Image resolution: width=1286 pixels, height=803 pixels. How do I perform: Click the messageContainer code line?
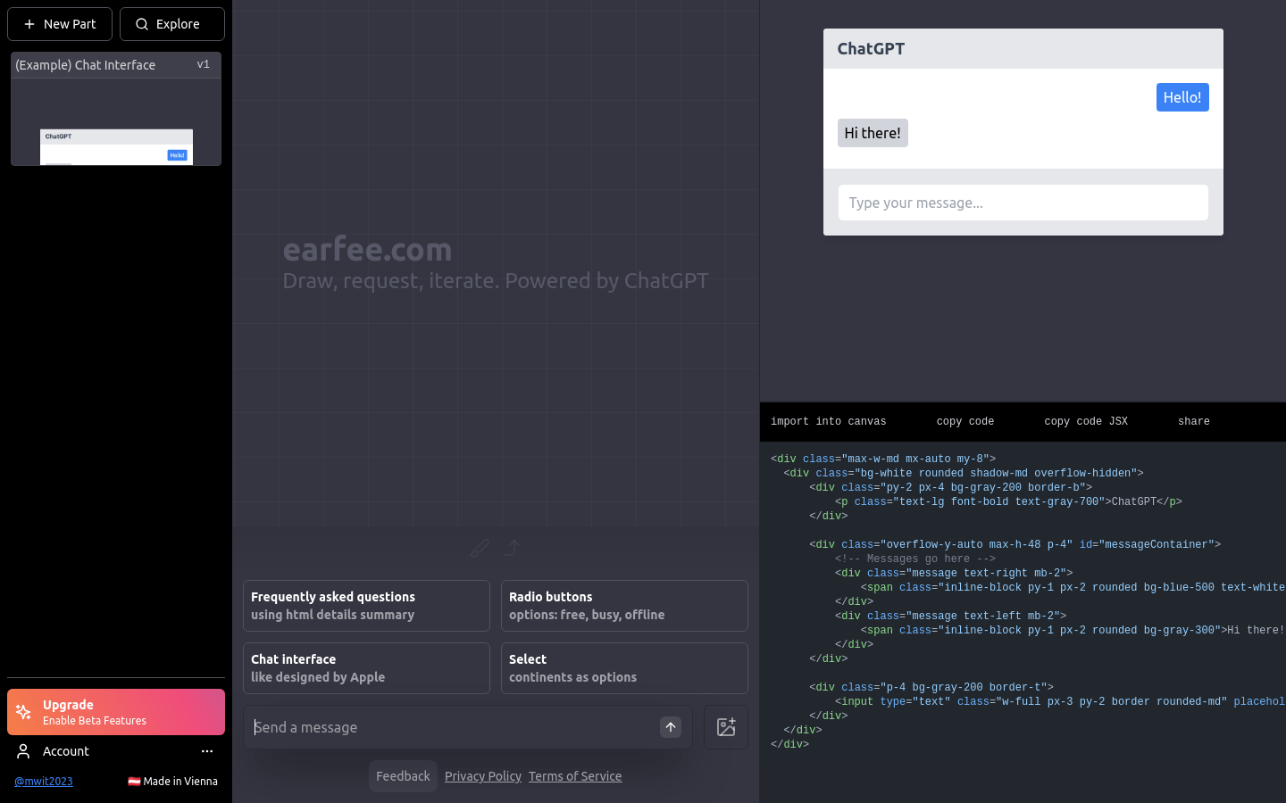[1015, 544]
